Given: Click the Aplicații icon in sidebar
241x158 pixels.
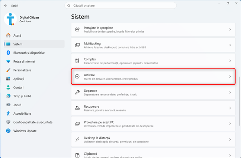Looking at the screenshot, I should pos(8,79).
